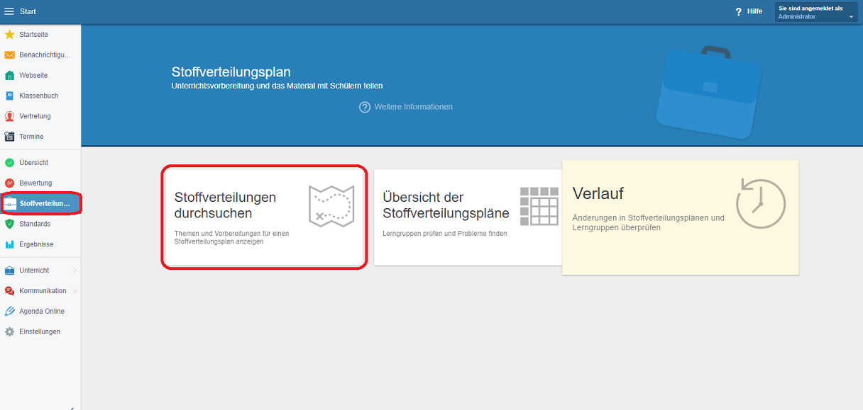Click the Hilfe question mark icon
This screenshot has width=863, height=410.
coord(738,12)
